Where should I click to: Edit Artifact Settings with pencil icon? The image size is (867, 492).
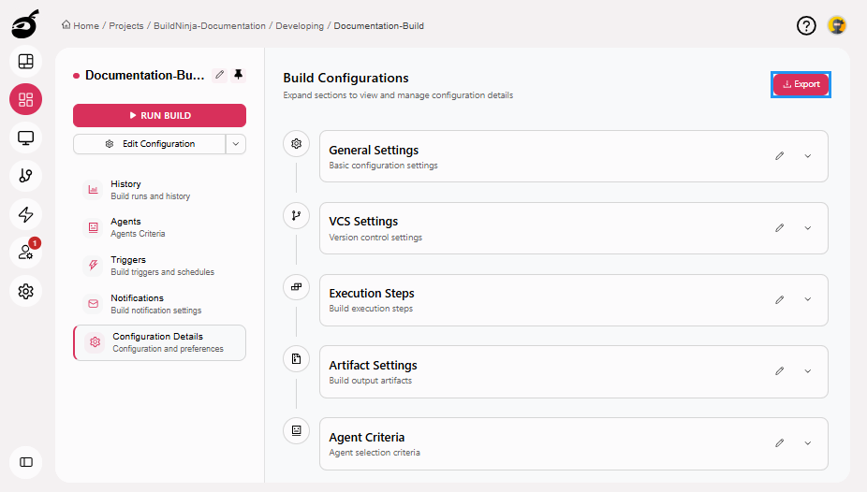[780, 371]
